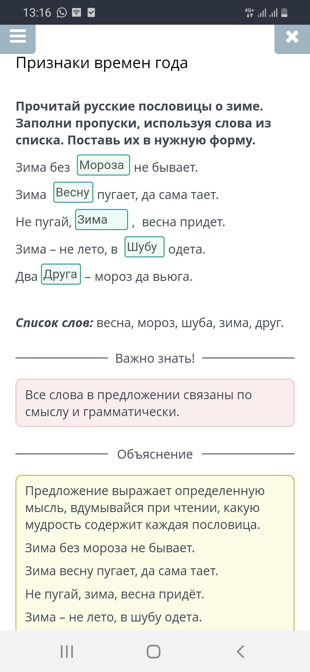Tap the 4G+ signal strength icon
Screen dimensions: 310x672
coord(249,13)
